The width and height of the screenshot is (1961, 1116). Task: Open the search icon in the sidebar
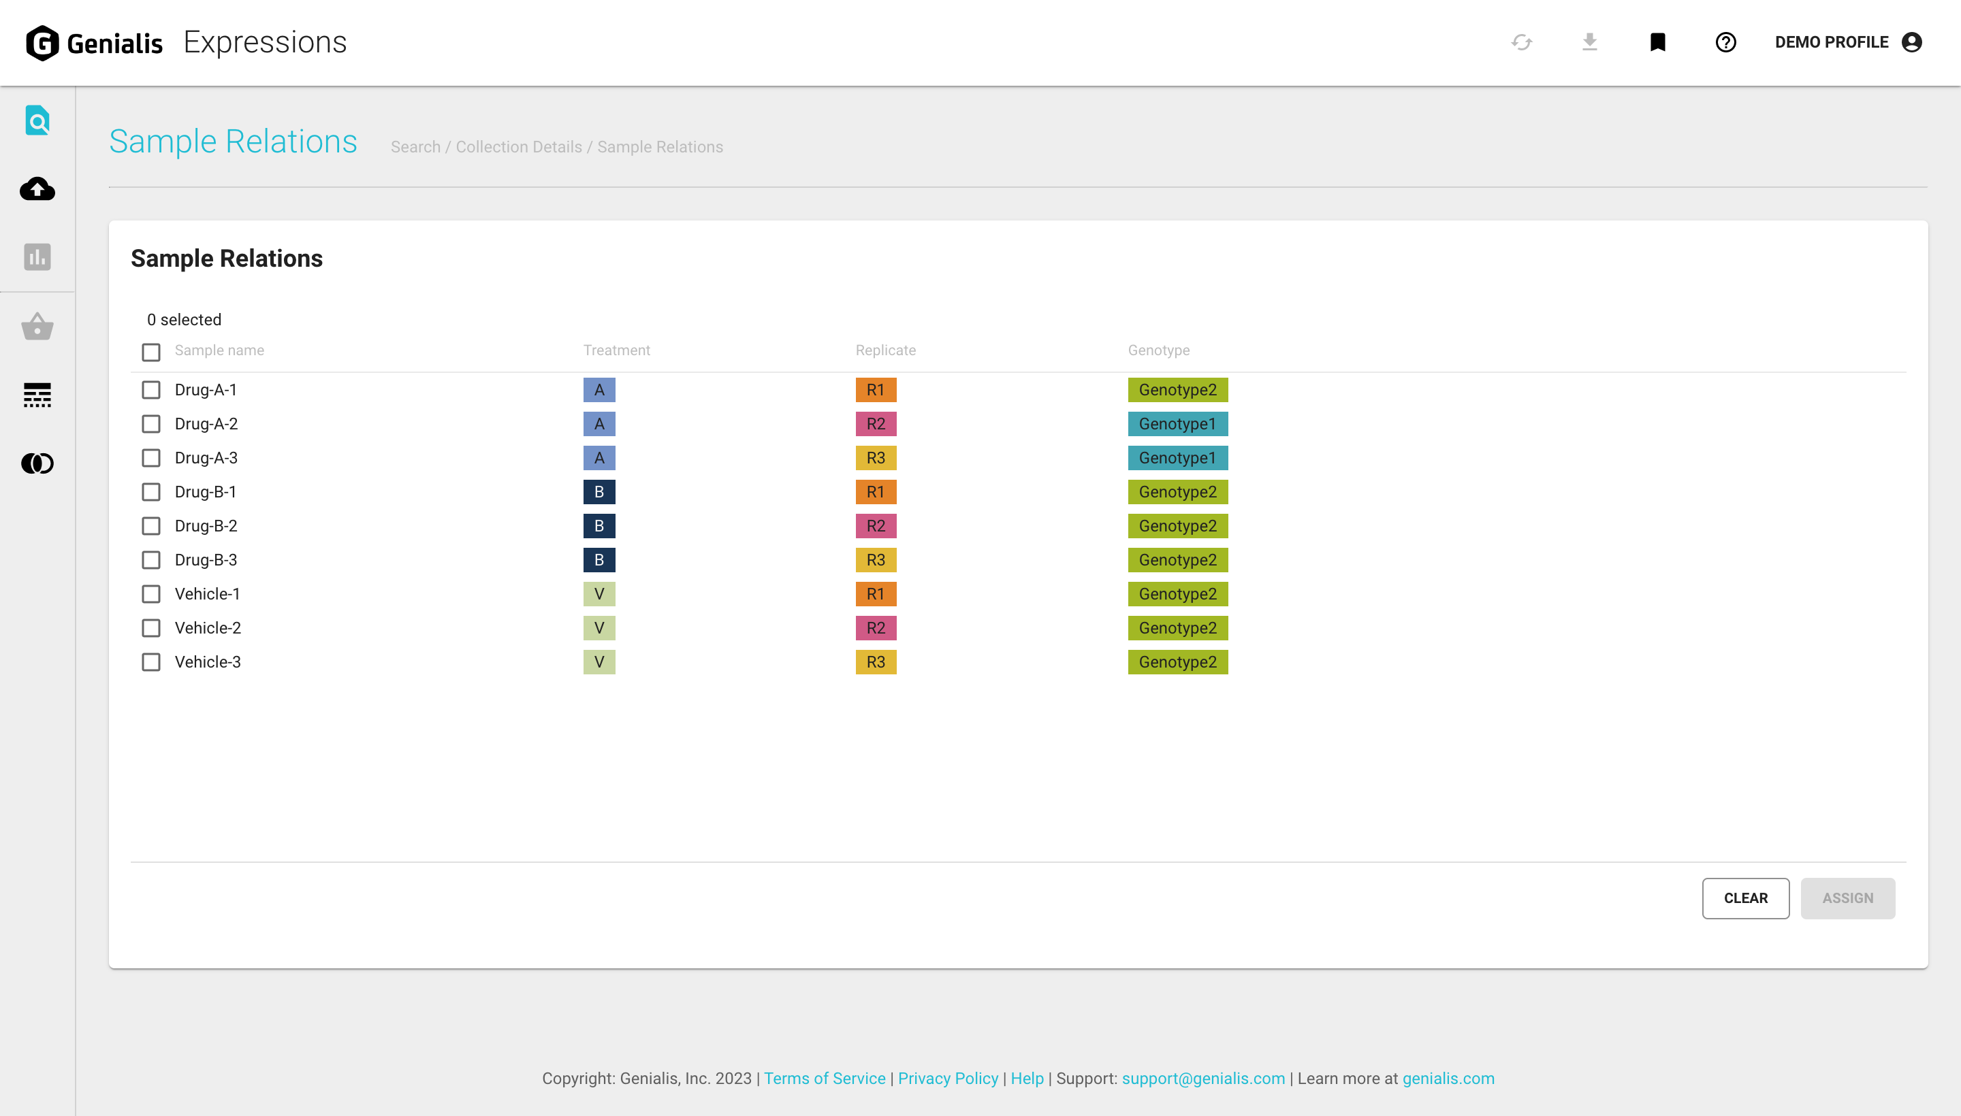coord(37,121)
